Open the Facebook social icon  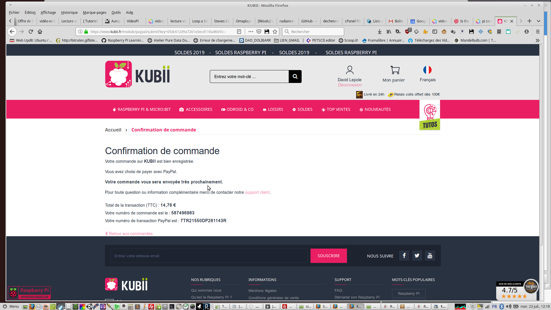click(404, 255)
